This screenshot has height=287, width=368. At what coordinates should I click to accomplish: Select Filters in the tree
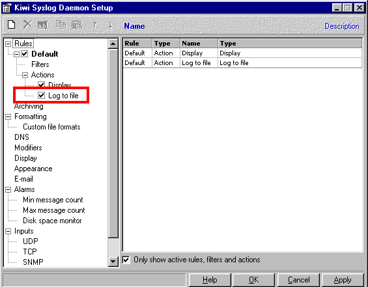pos(40,64)
